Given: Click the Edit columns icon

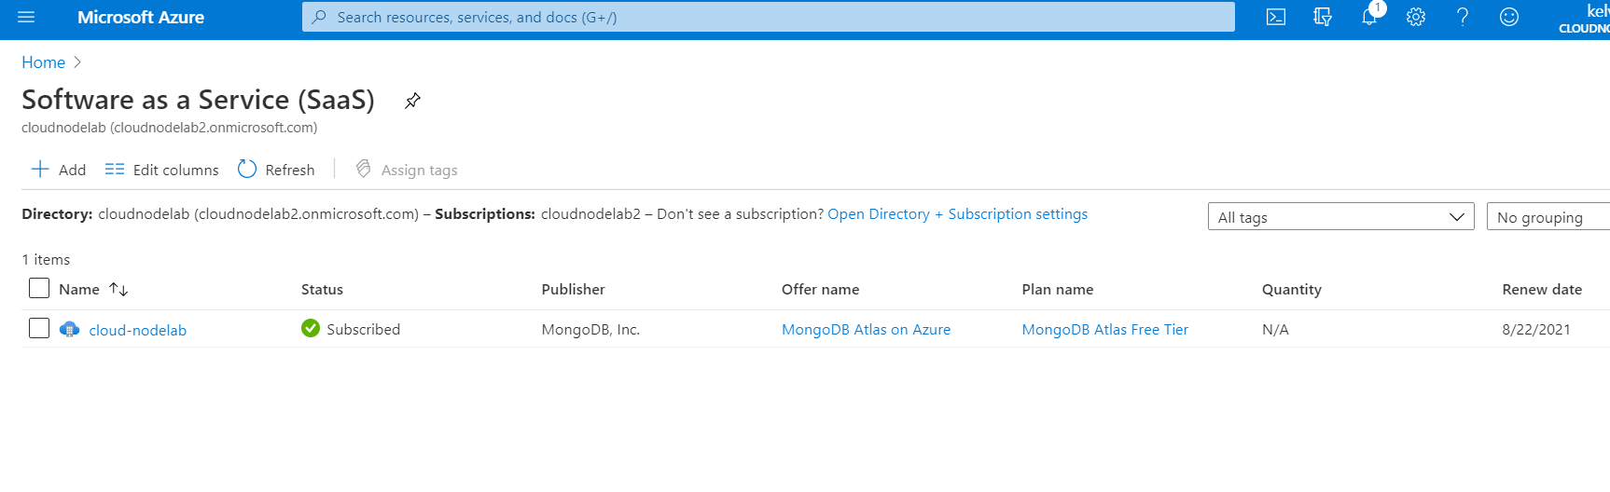Looking at the screenshot, I should tap(115, 169).
